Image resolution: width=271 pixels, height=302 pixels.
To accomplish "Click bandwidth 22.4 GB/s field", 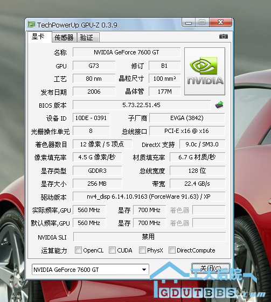I will 197,184.
